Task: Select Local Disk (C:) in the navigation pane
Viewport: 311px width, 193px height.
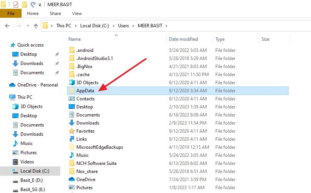Action: coord(35,171)
